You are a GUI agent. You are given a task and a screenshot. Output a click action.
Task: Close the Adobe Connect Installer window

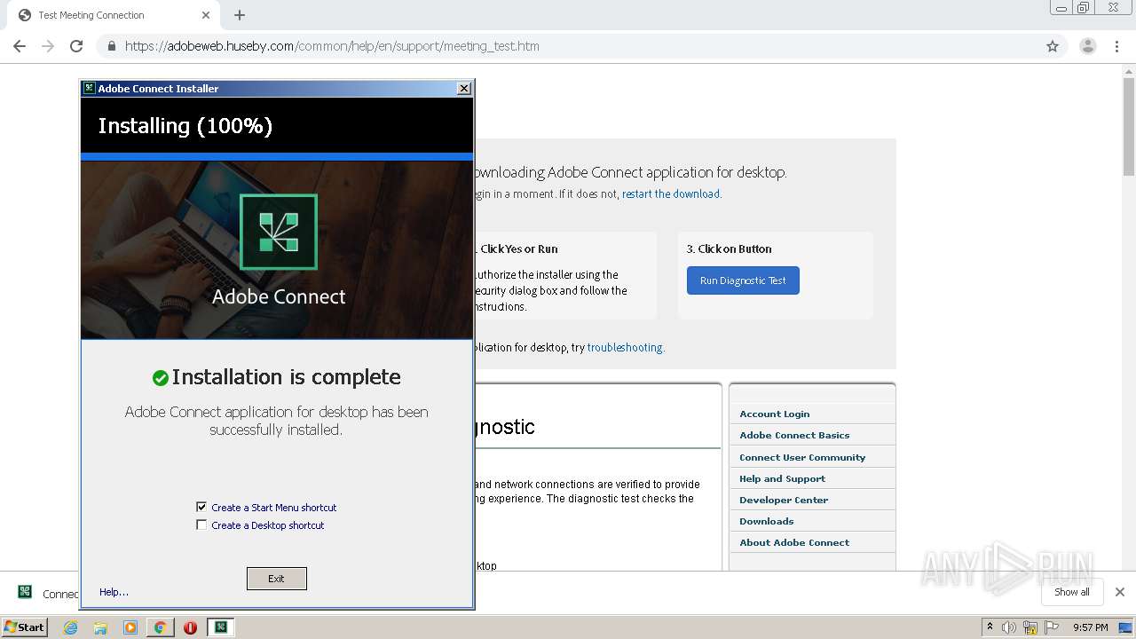point(463,88)
